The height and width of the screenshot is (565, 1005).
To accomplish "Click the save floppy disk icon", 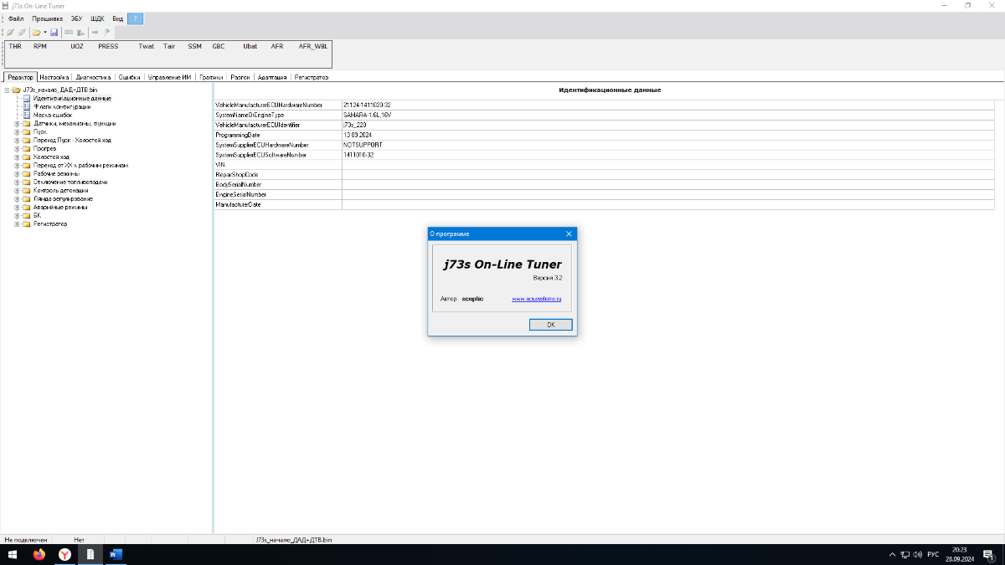I will [x=54, y=32].
